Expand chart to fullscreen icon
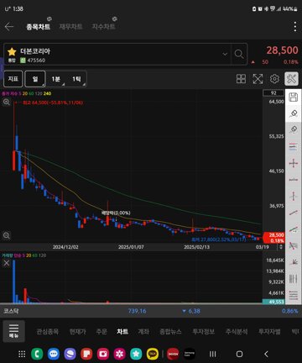The image size is (302, 363). 258,79
